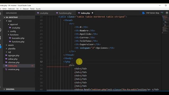Expand the plantilla folder
Screen dimensions: 169x95
pos(6,49)
